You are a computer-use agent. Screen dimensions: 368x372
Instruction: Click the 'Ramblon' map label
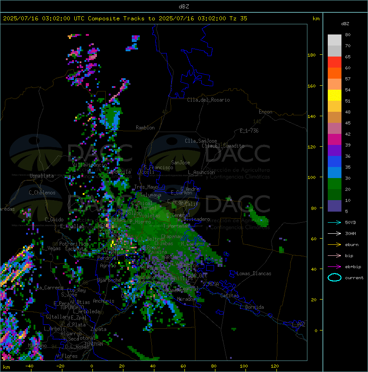pos(145,128)
